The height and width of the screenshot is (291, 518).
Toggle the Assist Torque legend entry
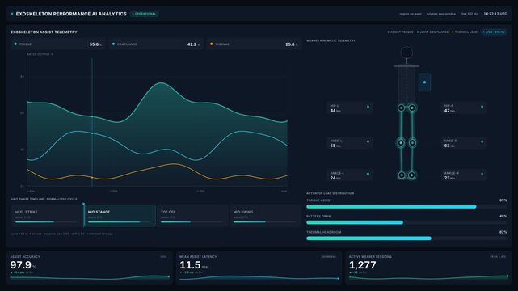coord(400,32)
